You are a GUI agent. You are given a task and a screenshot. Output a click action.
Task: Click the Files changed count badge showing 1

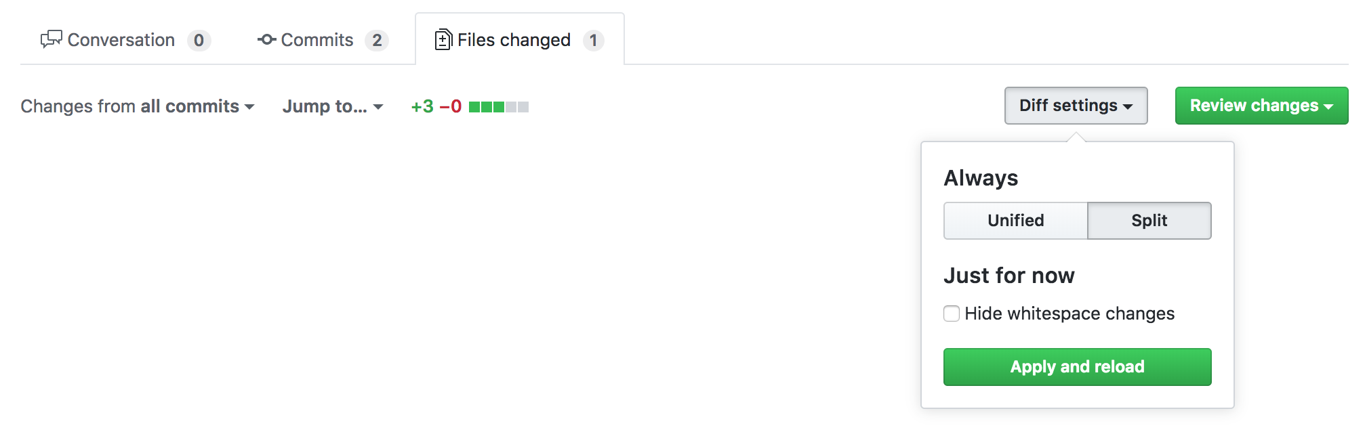pyautogui.click(x=593, y=41)
